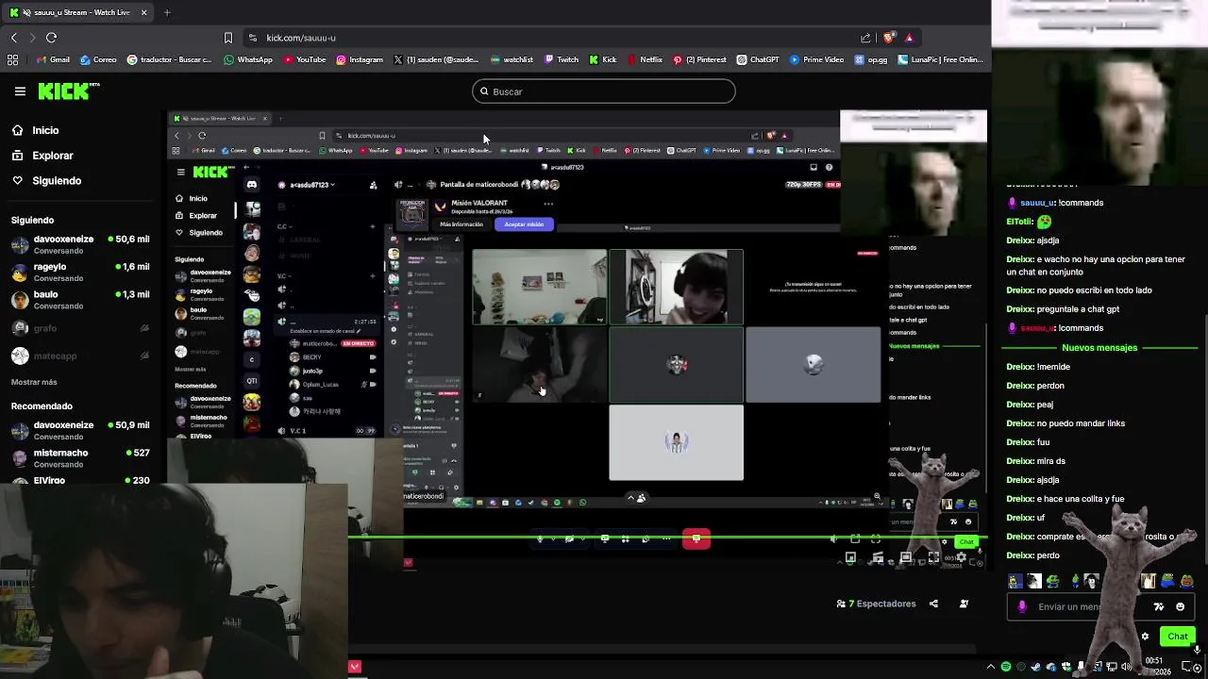Open Pinterest bookmark
The height and width of the screenshot is (679, 1208).
point(699,59)
